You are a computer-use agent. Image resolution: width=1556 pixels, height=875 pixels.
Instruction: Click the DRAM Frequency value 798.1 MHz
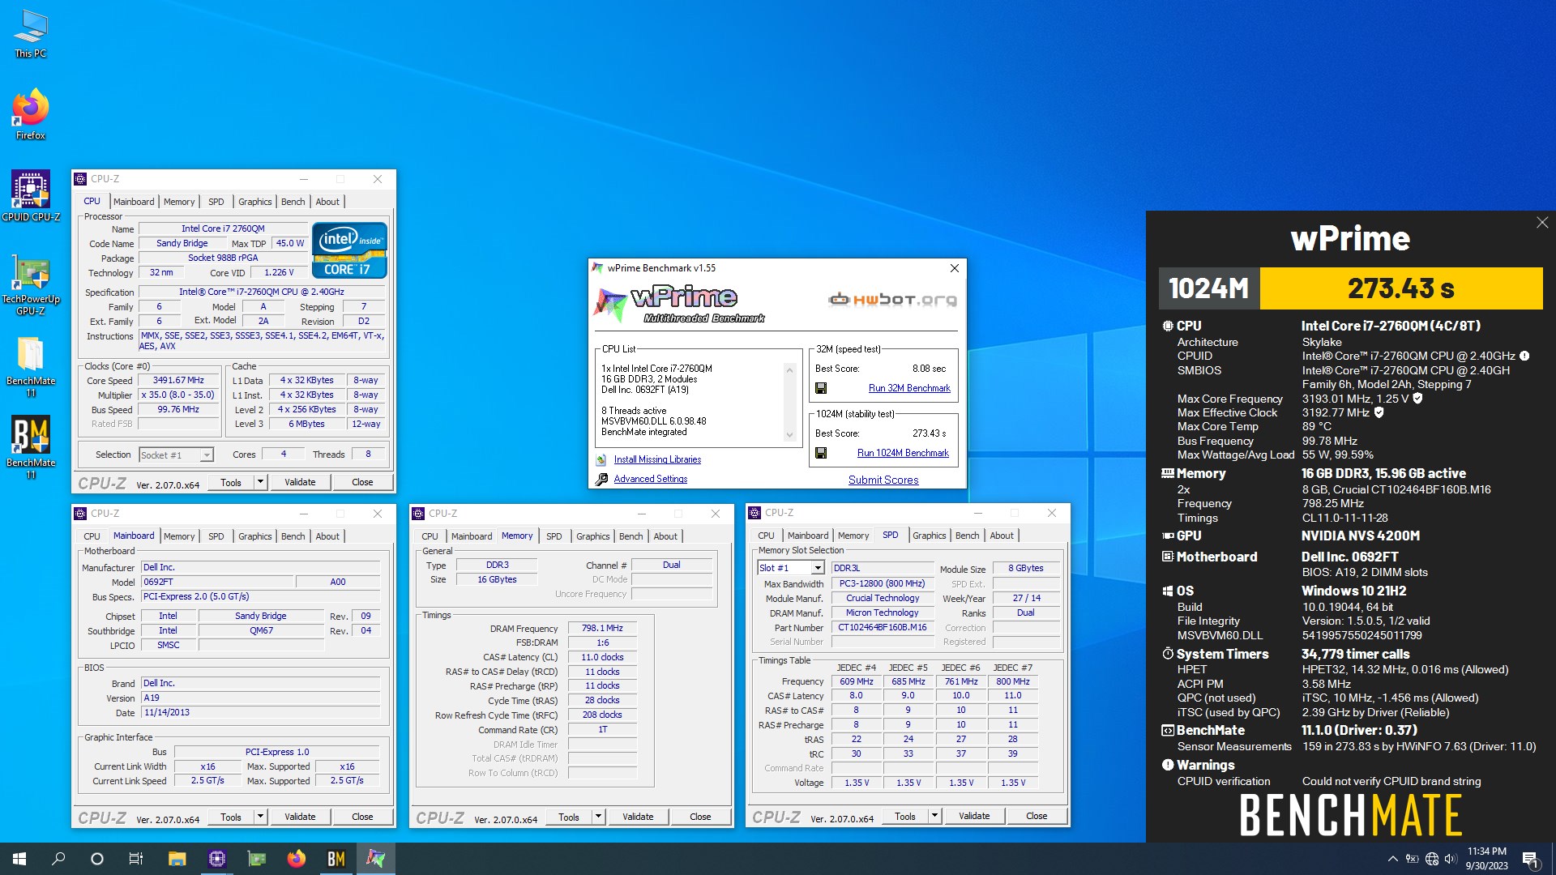[602, 628]
